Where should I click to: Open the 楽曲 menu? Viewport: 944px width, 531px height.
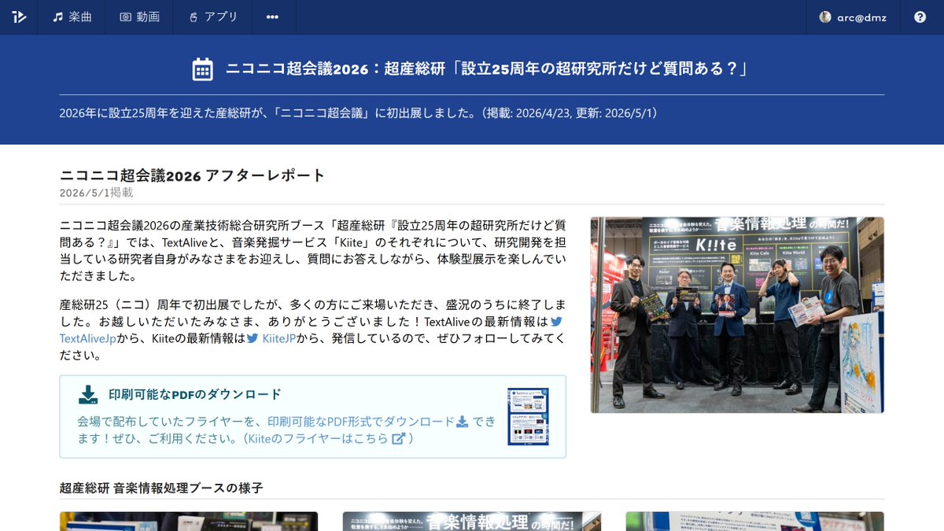72,17
